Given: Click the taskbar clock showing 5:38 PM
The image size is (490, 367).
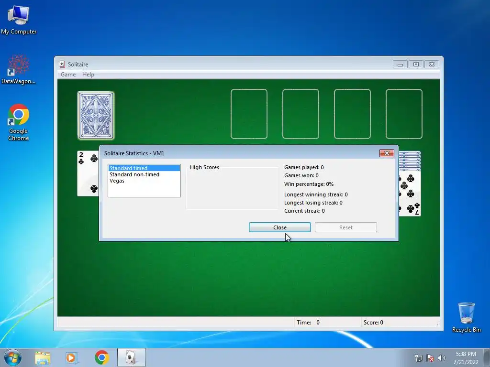Looking at the screenshot, I should [466, 358].
